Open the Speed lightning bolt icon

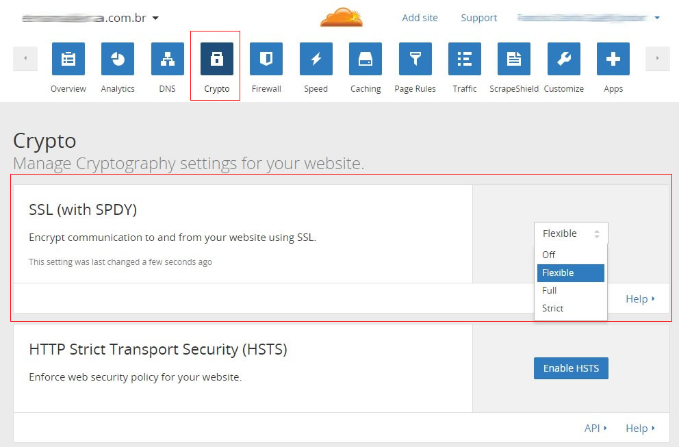click(x=316, y=59)
